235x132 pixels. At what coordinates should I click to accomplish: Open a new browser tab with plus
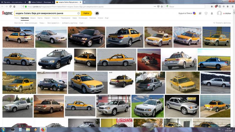point(85,2)
